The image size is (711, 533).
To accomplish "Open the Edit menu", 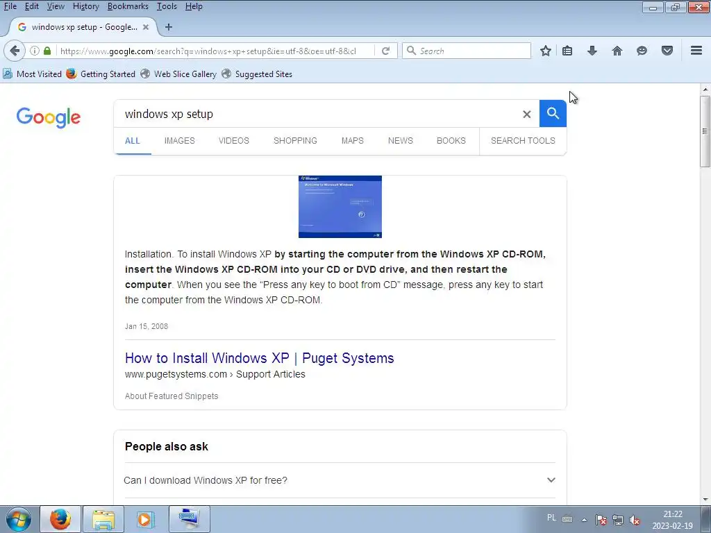I will pos(31,6).
